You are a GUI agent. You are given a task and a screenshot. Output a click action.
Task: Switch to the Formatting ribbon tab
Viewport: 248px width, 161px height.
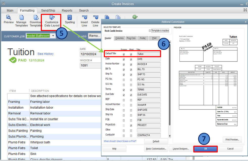click(x=27, y=10)
